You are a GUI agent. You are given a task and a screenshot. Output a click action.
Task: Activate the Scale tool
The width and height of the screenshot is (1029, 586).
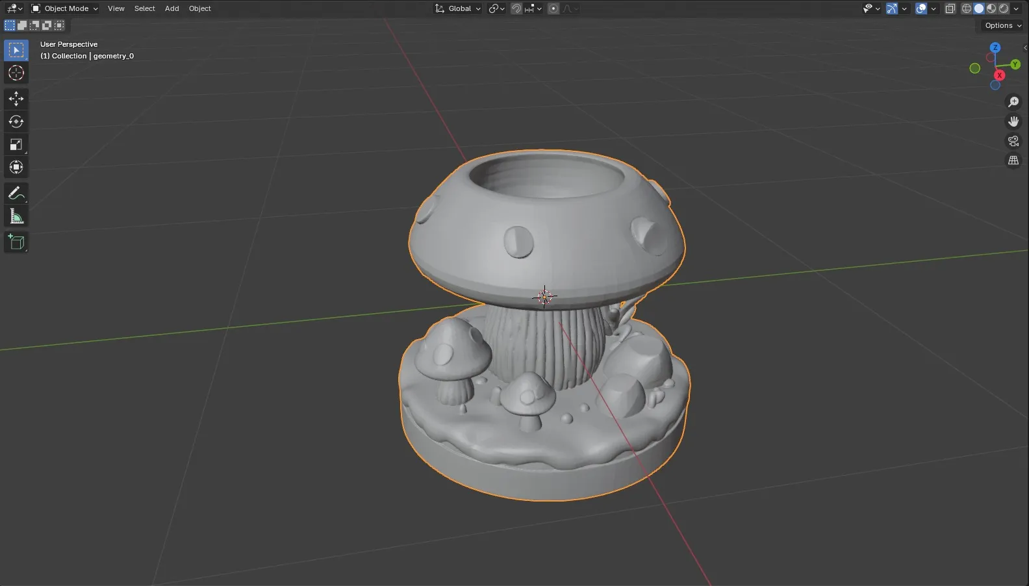coord(16,144)
